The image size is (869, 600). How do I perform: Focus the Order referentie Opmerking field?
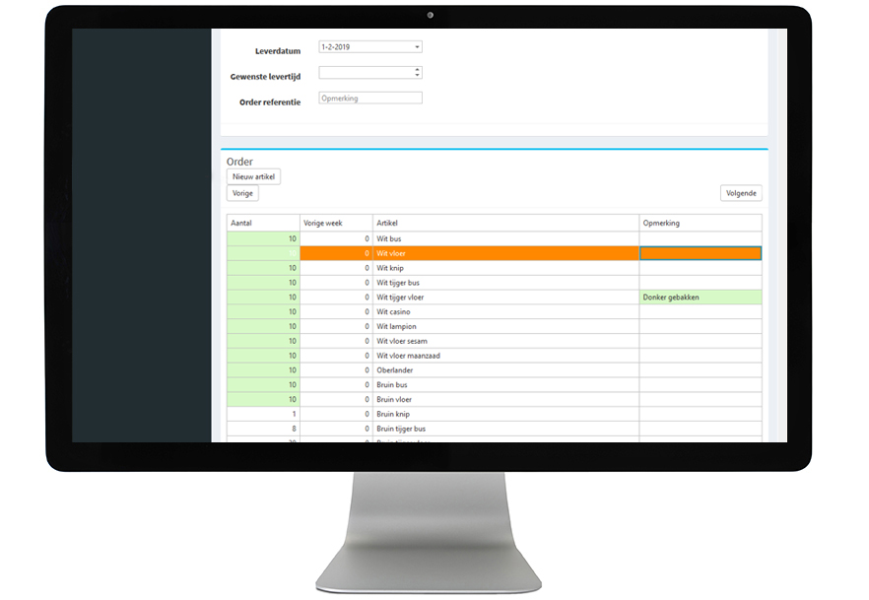pyautogui.click(x=370, y=99)
